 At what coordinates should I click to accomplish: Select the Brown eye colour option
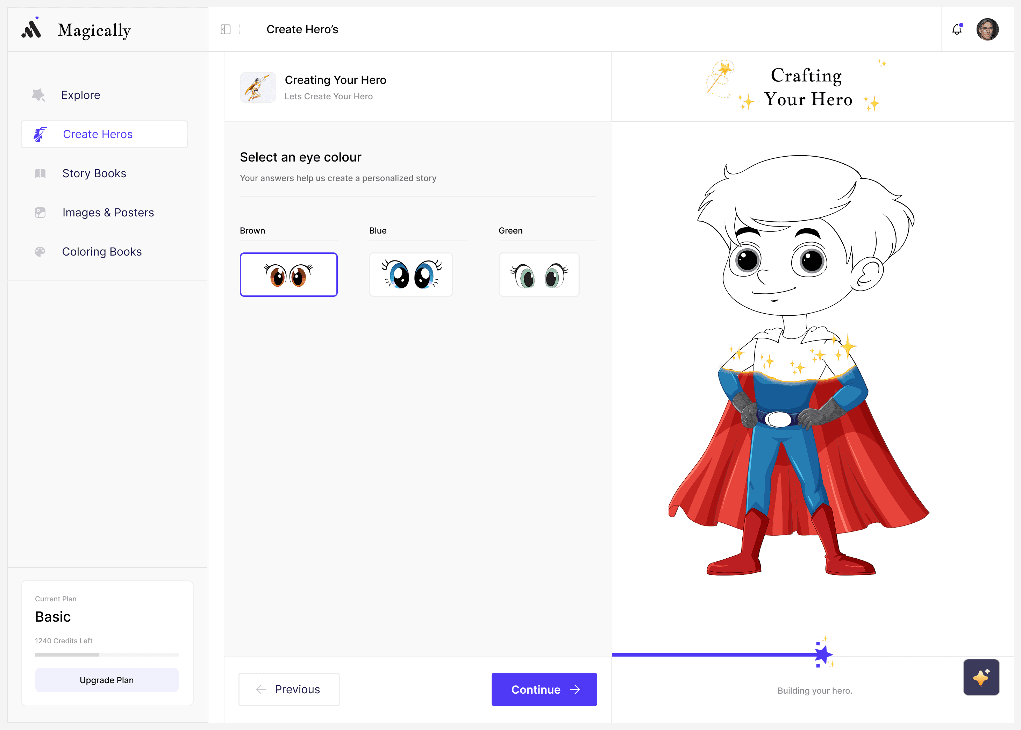point(288,275)
